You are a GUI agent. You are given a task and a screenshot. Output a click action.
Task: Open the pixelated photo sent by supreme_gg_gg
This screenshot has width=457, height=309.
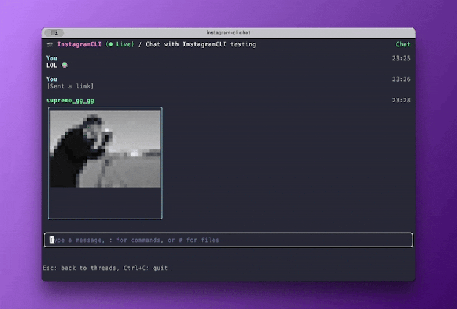105,149
